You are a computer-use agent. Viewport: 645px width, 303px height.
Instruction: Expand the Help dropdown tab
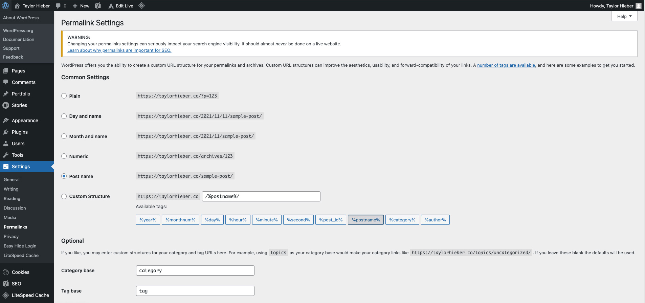(624, 16)
